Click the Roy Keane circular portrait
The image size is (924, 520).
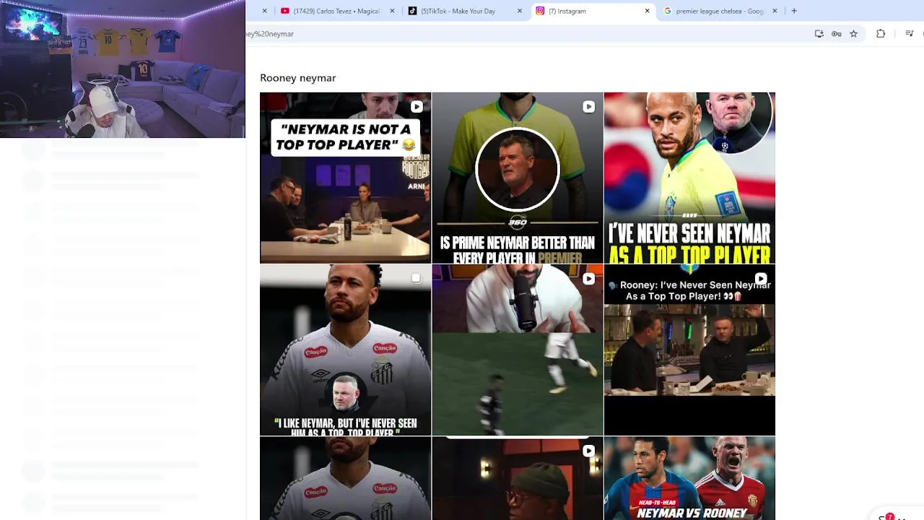517,170
